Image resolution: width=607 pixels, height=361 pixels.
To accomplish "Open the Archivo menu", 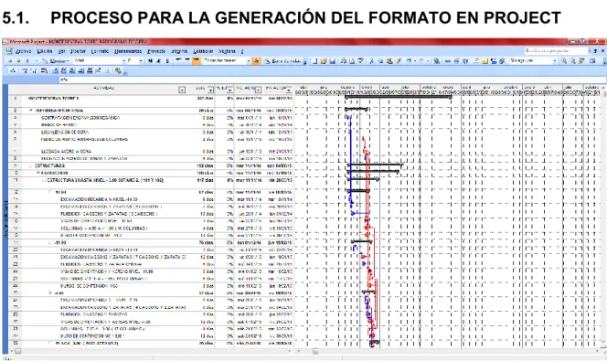I will 23,51.
